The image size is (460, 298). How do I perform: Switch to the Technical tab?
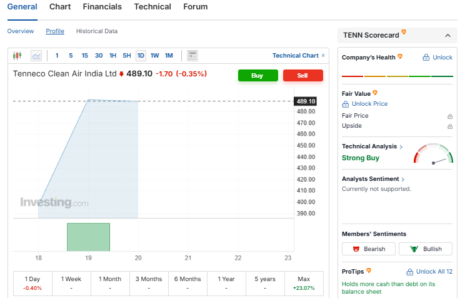tap(152, 7)
